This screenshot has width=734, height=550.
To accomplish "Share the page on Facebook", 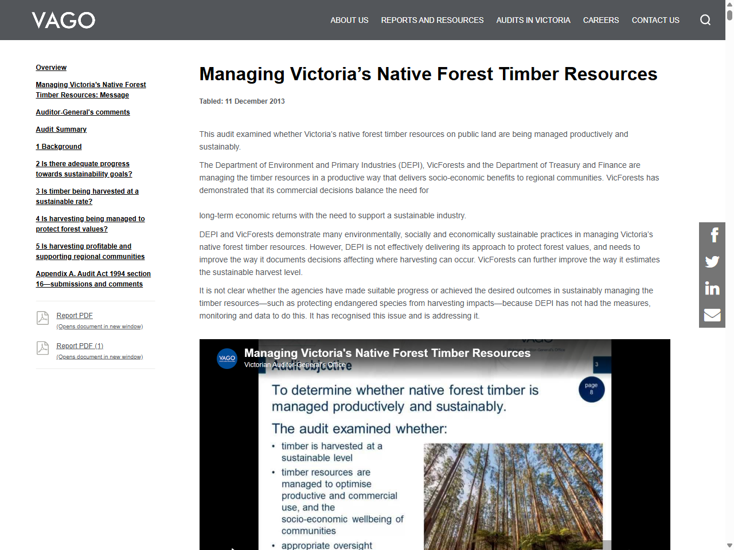I will 712,234.
